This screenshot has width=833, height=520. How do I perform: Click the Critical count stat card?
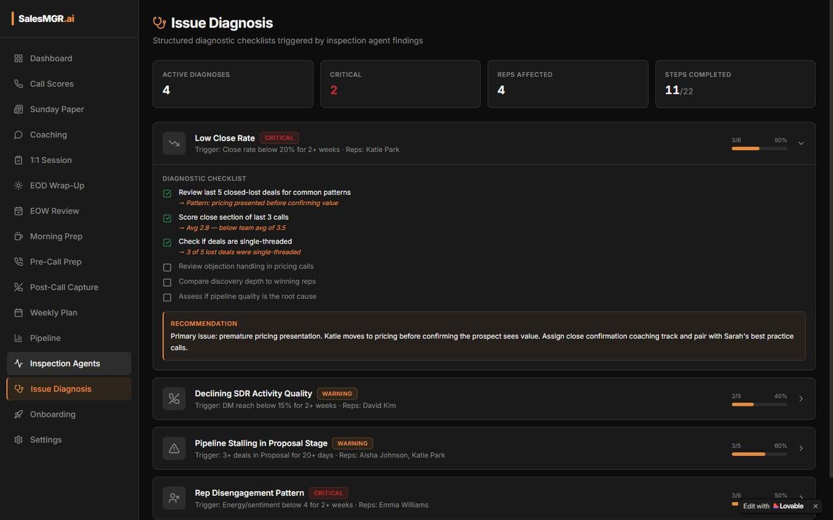pos(401,84)
